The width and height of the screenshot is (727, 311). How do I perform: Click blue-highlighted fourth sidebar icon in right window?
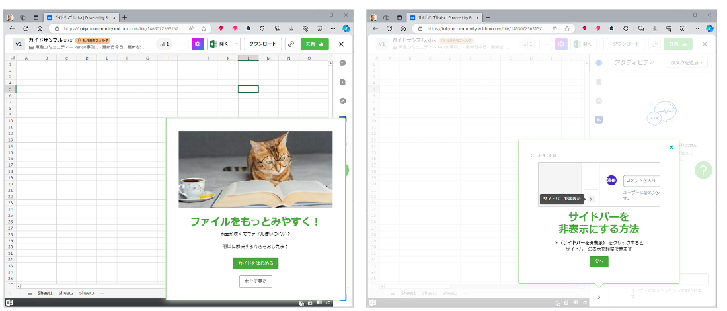point(599,119)
